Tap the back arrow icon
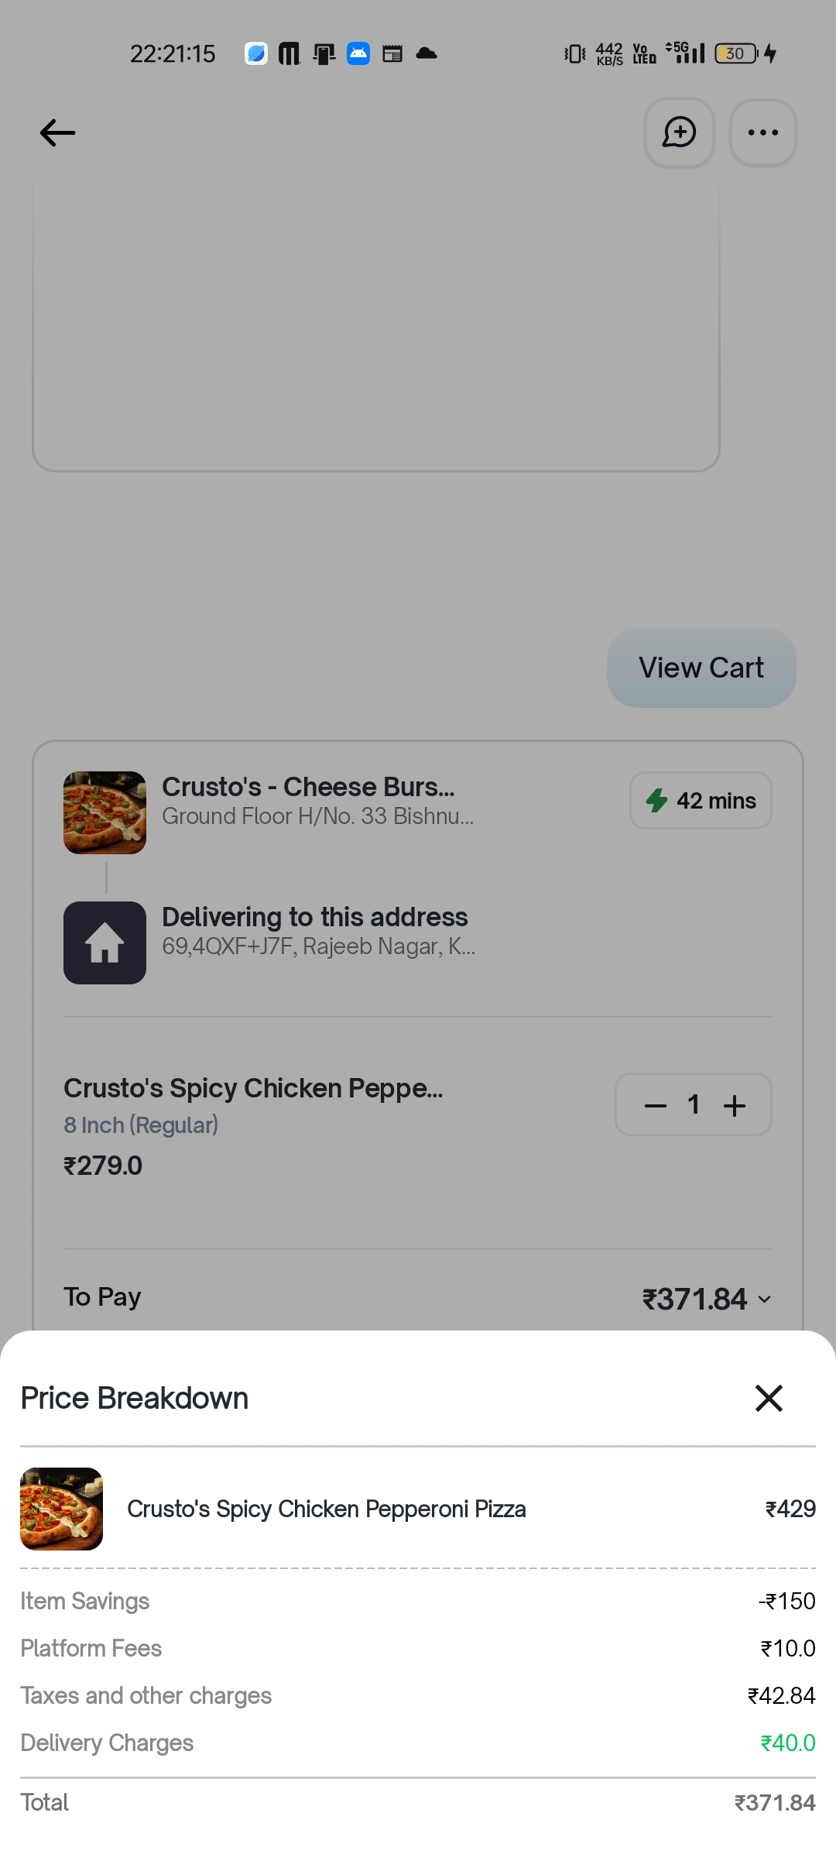Image resolution: width=836 pixels, height=1868 pixels. tap(58, 132)
